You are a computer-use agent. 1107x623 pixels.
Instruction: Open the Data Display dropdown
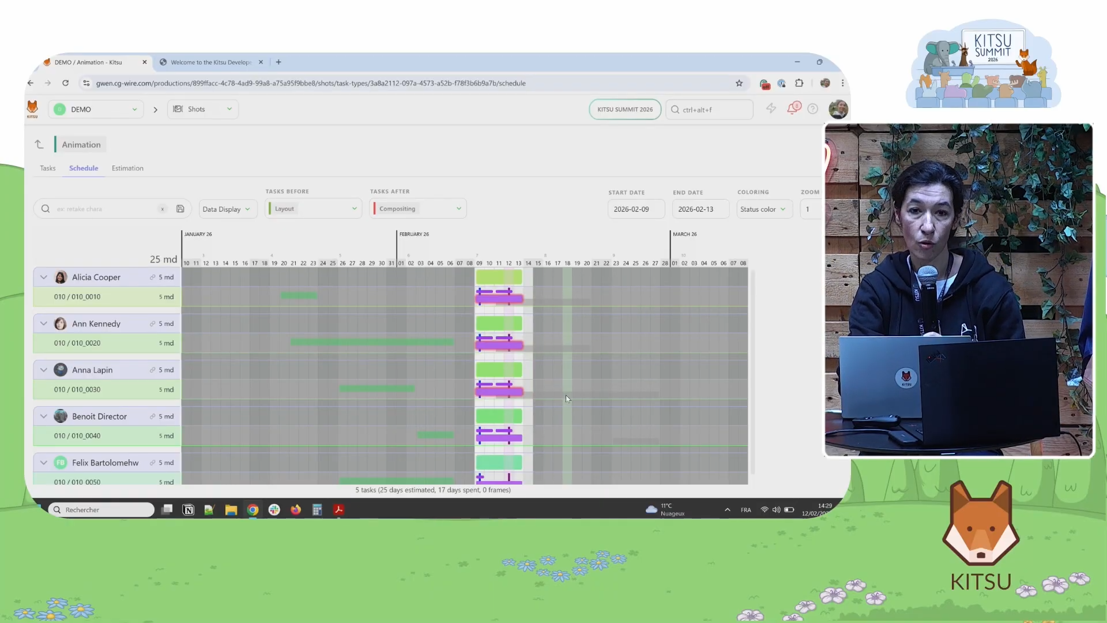[226, 209]
